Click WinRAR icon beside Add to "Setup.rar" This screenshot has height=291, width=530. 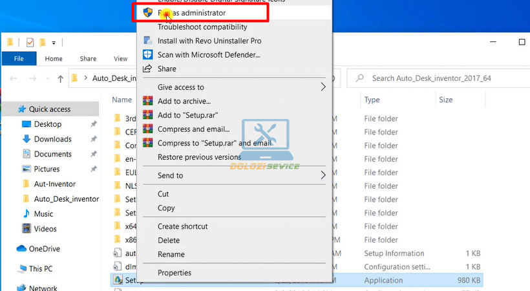coord(148,114)
